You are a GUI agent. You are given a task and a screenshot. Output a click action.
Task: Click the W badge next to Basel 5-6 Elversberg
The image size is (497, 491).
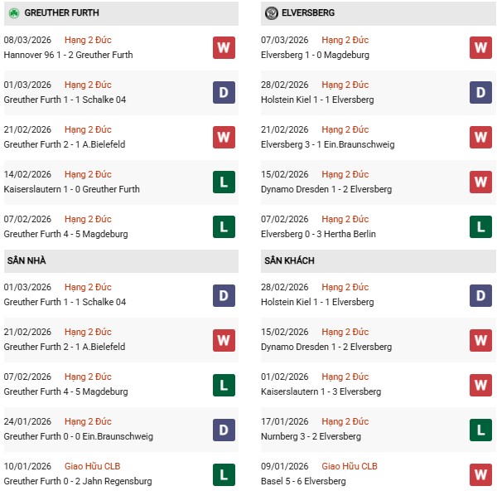pos(480,474)
